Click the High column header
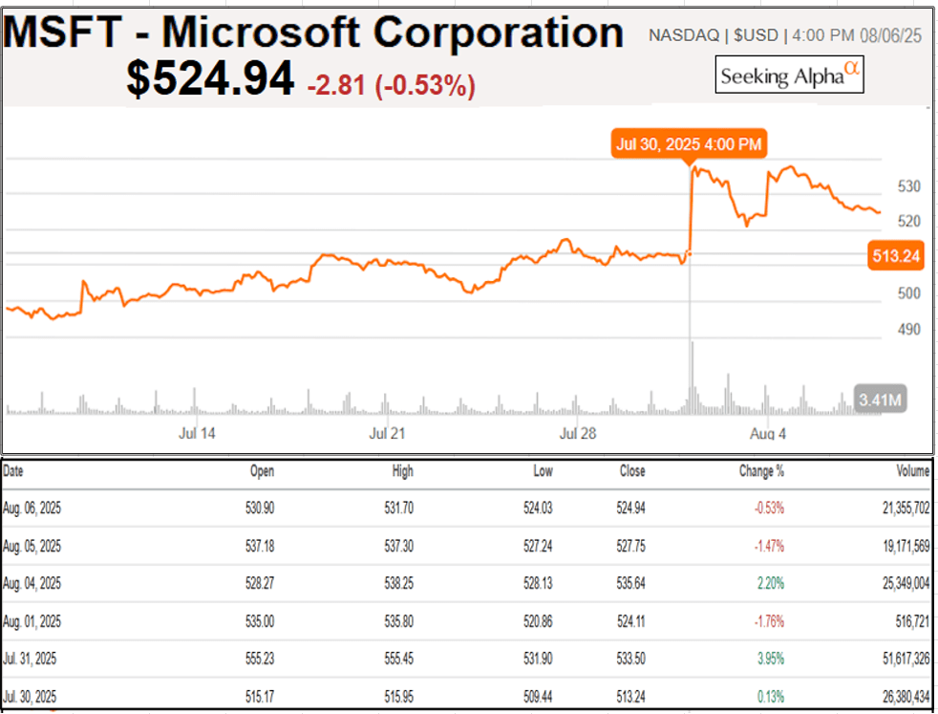The image size is (938, 714). 401,471
